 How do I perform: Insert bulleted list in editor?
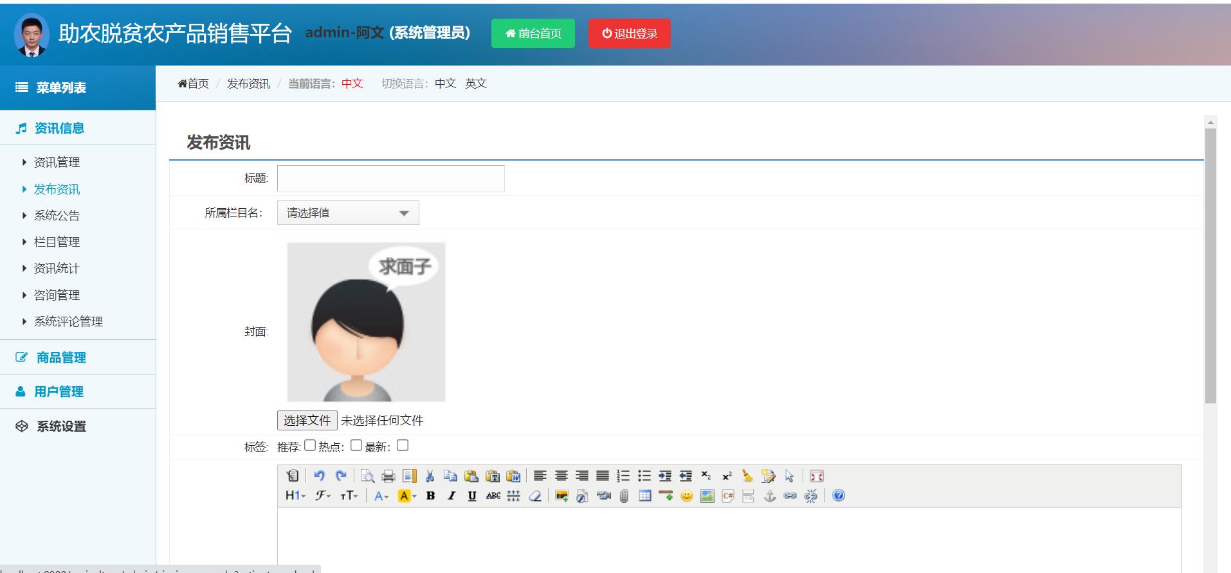(644, 476)
